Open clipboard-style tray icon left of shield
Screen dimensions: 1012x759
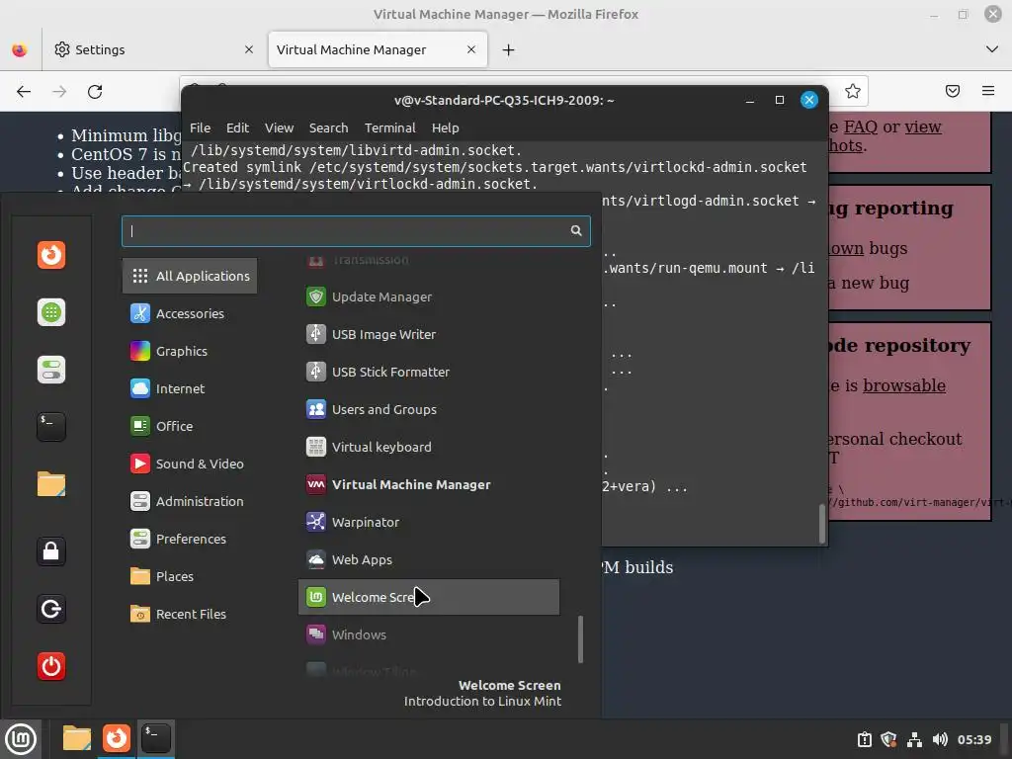pyautogui.click(x=864, y=739)
